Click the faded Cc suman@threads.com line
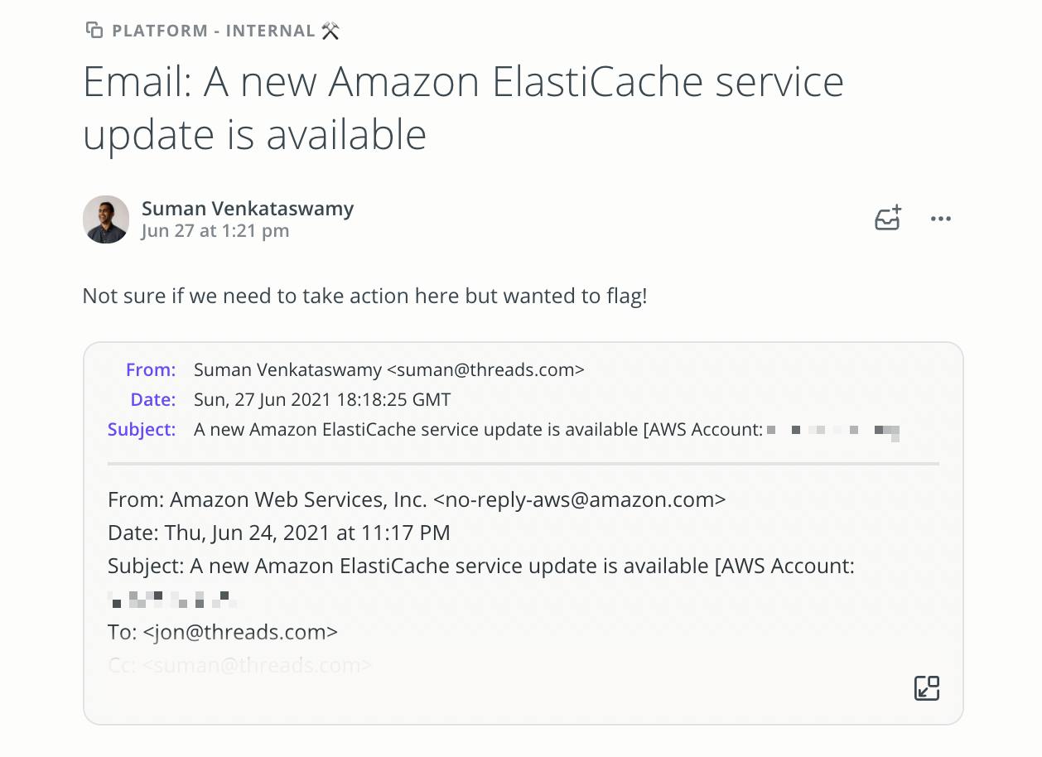 pos(240,664)
